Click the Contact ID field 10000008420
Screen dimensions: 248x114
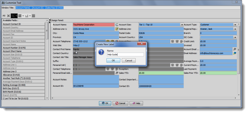click(x=161, y=86)
